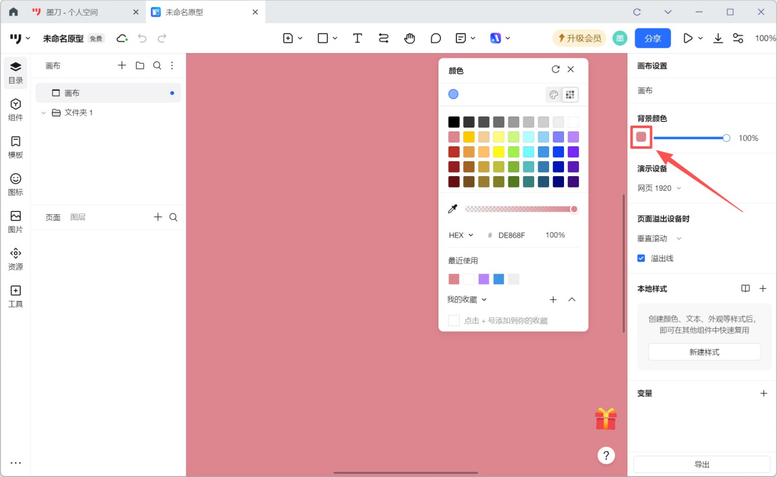This screenshot has width=777, height=477.
Task: Switch to the palette color view
Action: 554,94
